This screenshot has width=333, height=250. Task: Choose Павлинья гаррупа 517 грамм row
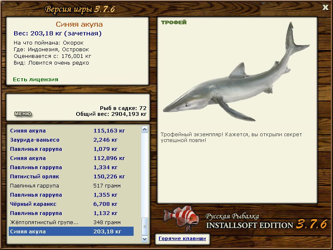click(x=71, y=186)
